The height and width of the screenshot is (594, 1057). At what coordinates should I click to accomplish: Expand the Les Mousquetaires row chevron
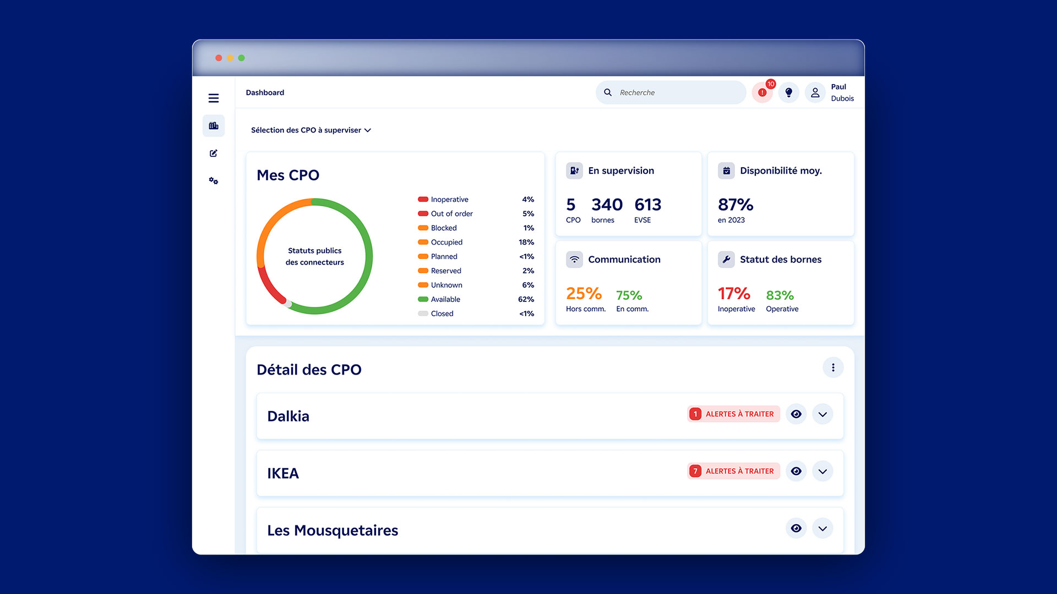click(x=822, y=529)
